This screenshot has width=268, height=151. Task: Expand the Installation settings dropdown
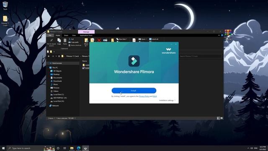(x=167, y=100)
